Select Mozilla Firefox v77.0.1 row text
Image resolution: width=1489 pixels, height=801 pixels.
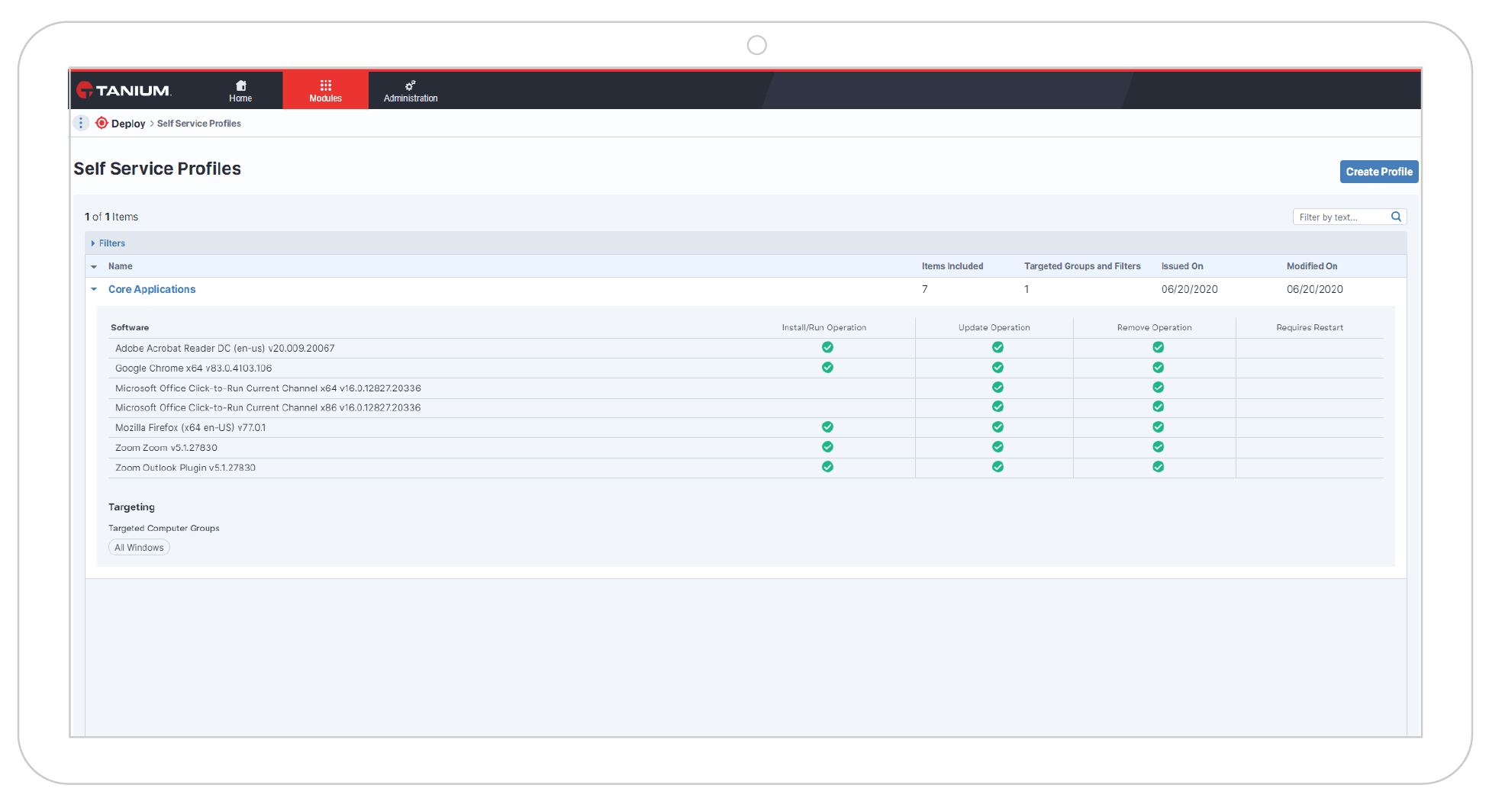pos(190,428)
